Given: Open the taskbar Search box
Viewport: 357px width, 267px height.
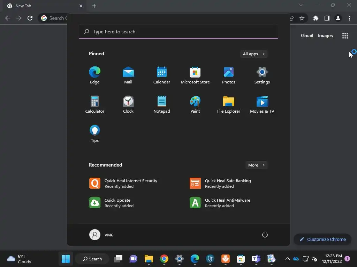Looking at the screenshot, I should (x=92, y=259).
